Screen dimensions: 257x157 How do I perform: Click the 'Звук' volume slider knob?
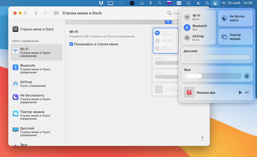pyautogui.click(x=199, y=76)
